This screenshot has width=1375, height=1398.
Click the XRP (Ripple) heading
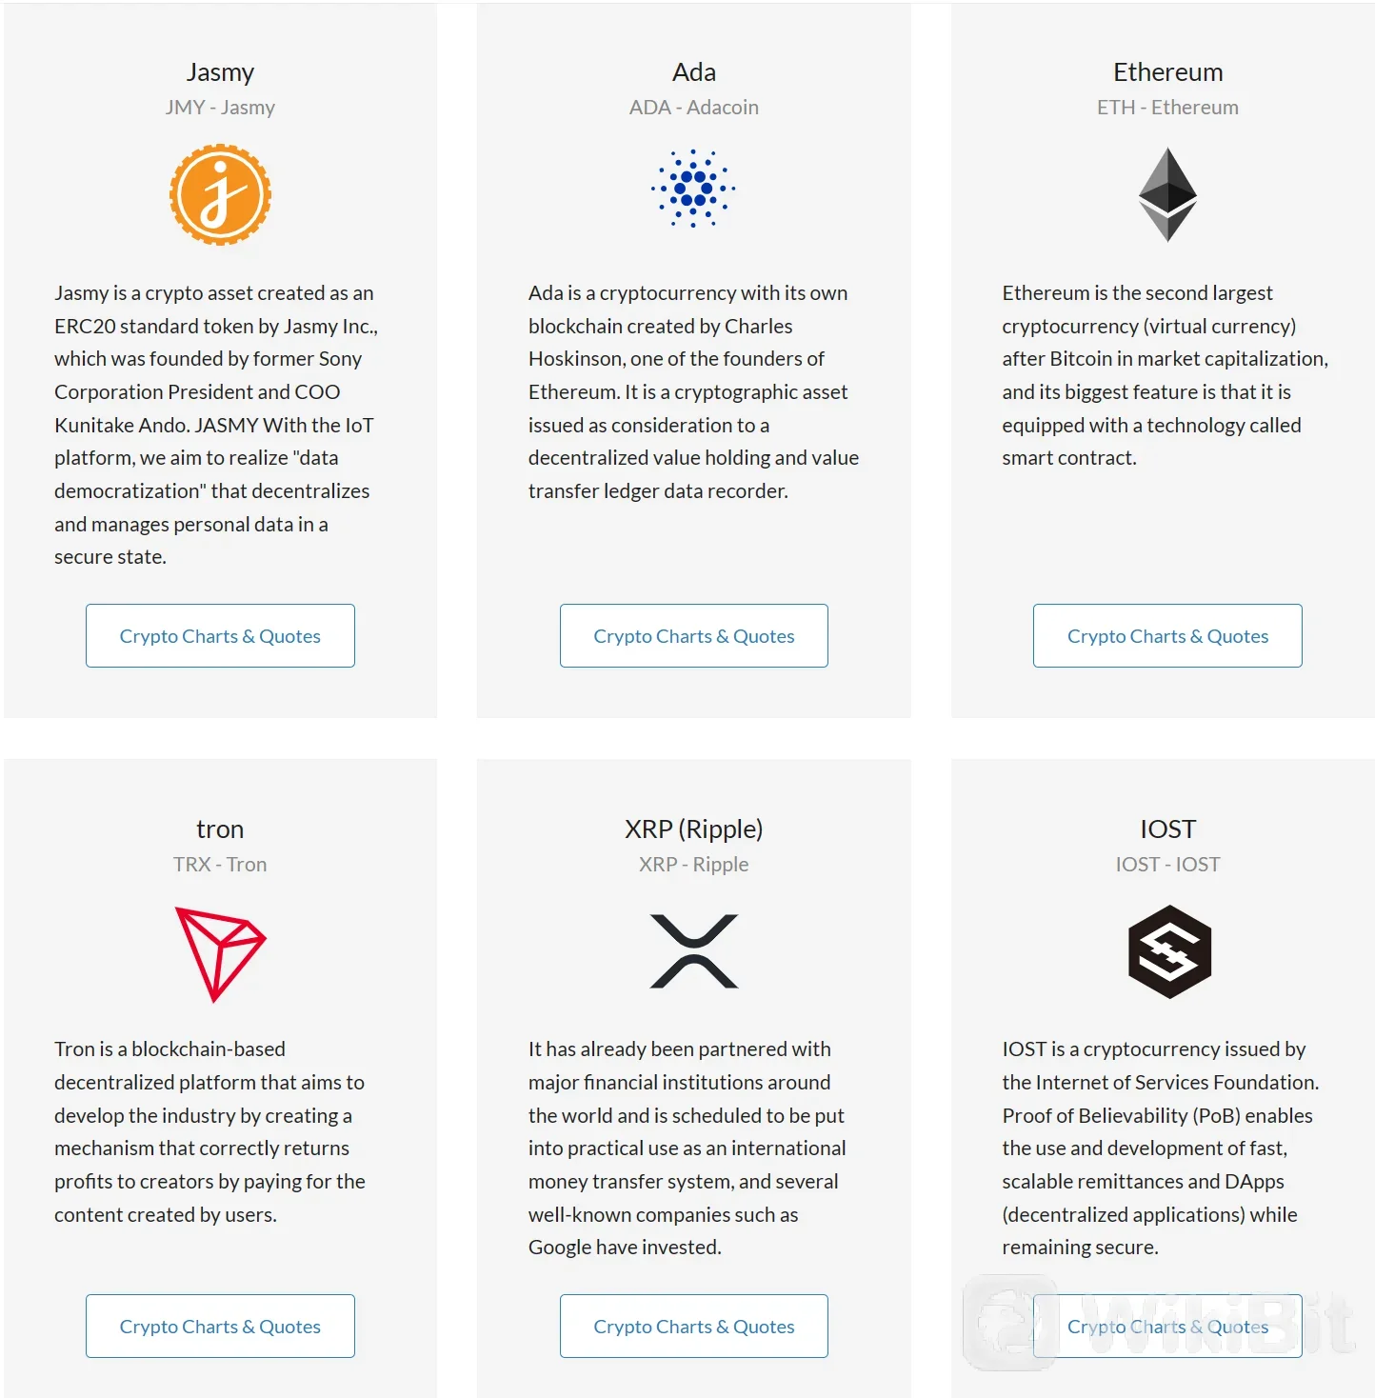(x=693, y=829)
